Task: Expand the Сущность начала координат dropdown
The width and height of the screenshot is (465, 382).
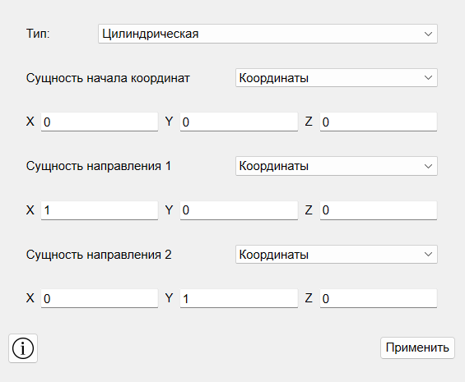Action: (337, 78)
